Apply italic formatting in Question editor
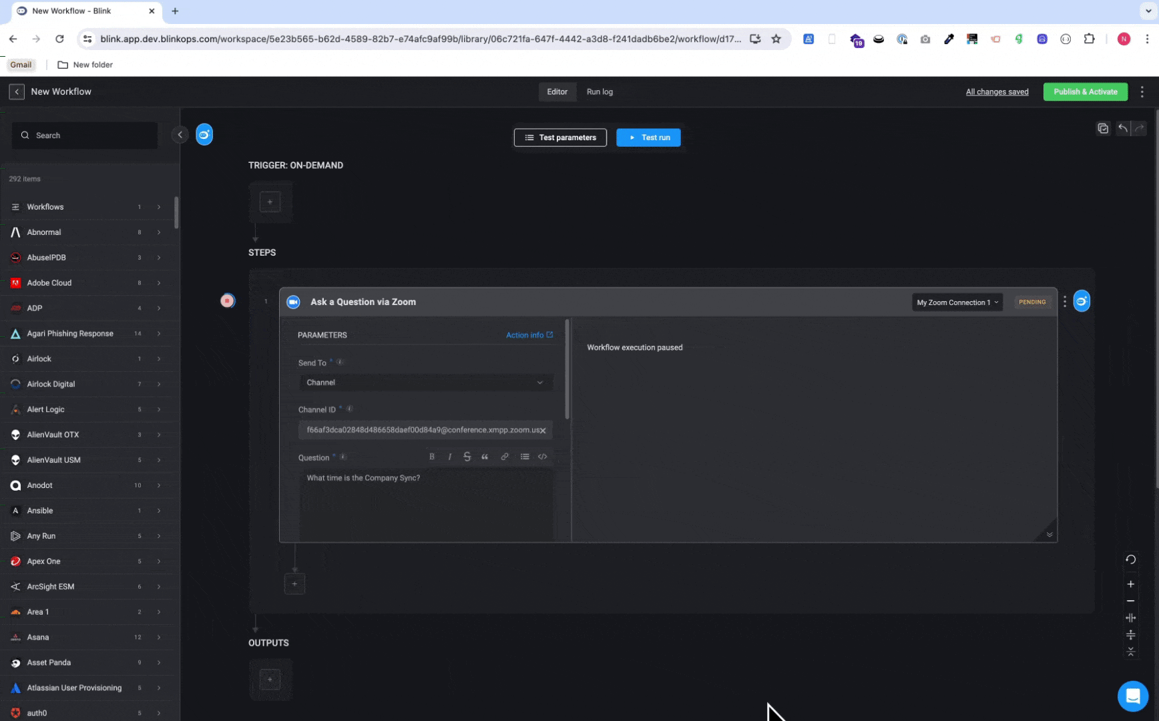This screenshot has width=1159, height=721. pyautogui.click(x=450, y=457)
